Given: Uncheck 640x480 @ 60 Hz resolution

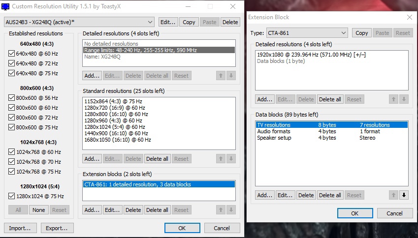Looking at the screenshot, I should [12, 54].
